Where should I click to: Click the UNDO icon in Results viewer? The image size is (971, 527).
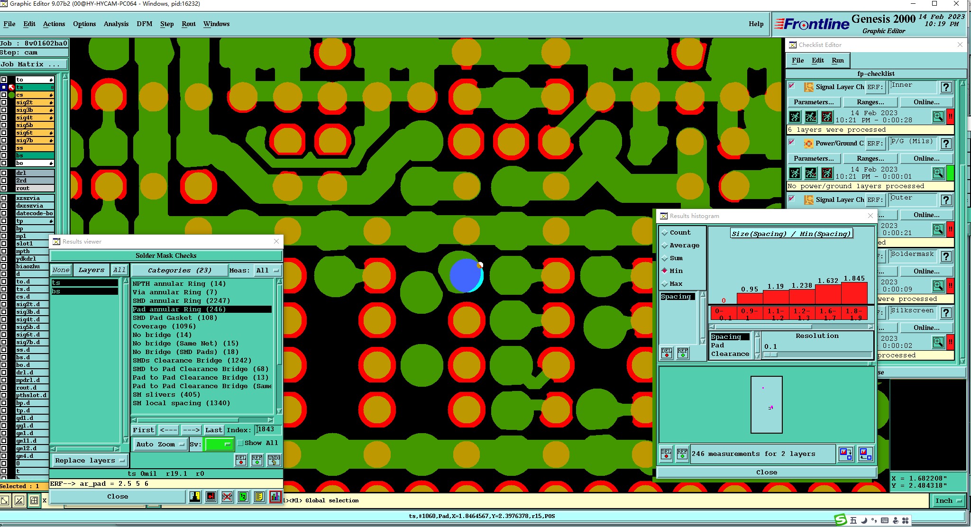(x=274, y=460)
